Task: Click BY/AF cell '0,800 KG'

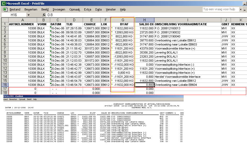Action: pyautogui.click(x=123, y=73)
